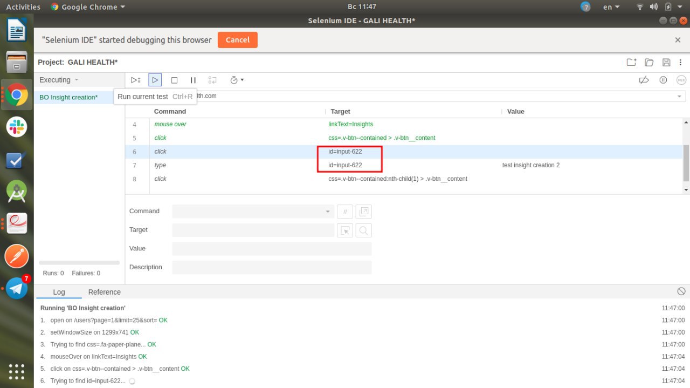The image size is (690, 388).
Task: Click Find target in page icon
Action: coord(364,230)
